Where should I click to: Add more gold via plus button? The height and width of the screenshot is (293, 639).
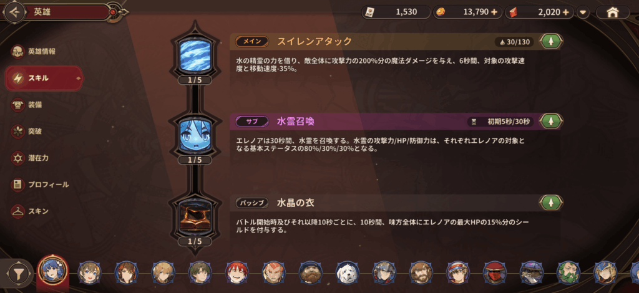[494, 12]
